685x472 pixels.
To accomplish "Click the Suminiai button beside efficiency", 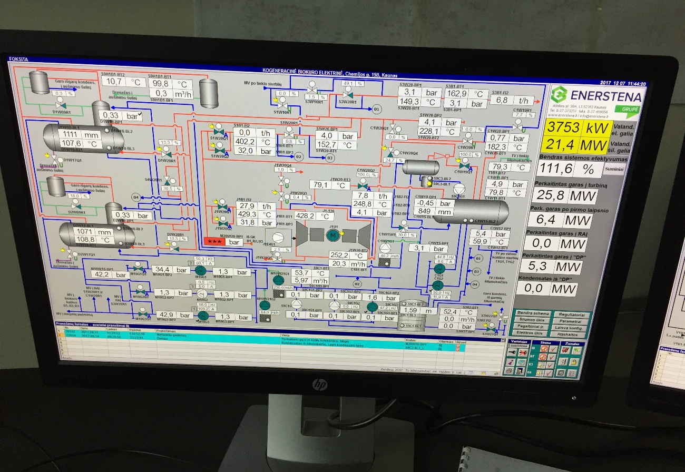I will click(613, 170).
